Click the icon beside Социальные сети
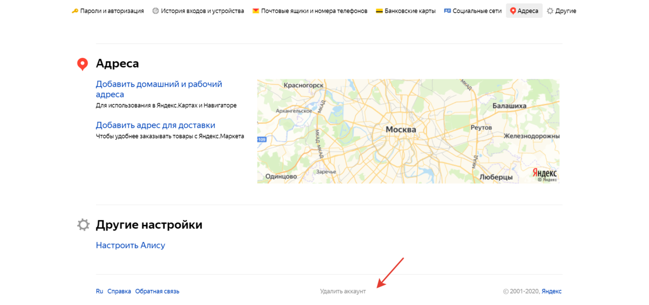Image resolution: width=649 pixels, height=305 pixels. [447, 11]
